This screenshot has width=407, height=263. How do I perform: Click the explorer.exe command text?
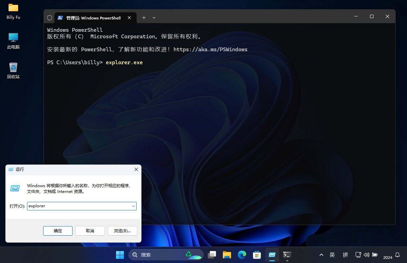(124, 63)
